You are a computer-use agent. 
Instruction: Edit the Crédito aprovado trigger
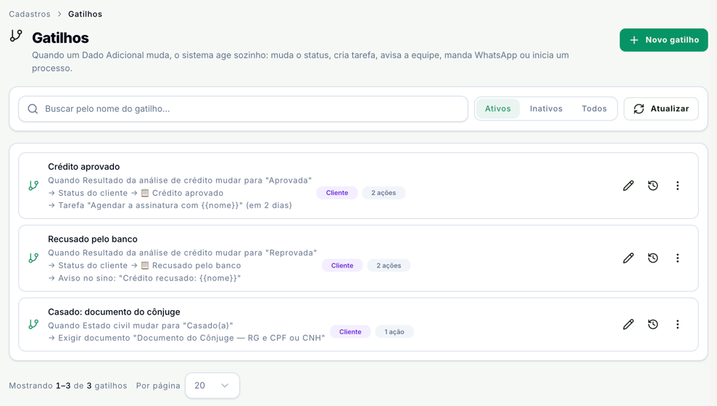point(629,185)
